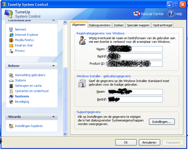The width and height of the screenshot is (188, 150).
Task: Click Windows Installer Bedrijf input field
Action: tap(135, 100)
